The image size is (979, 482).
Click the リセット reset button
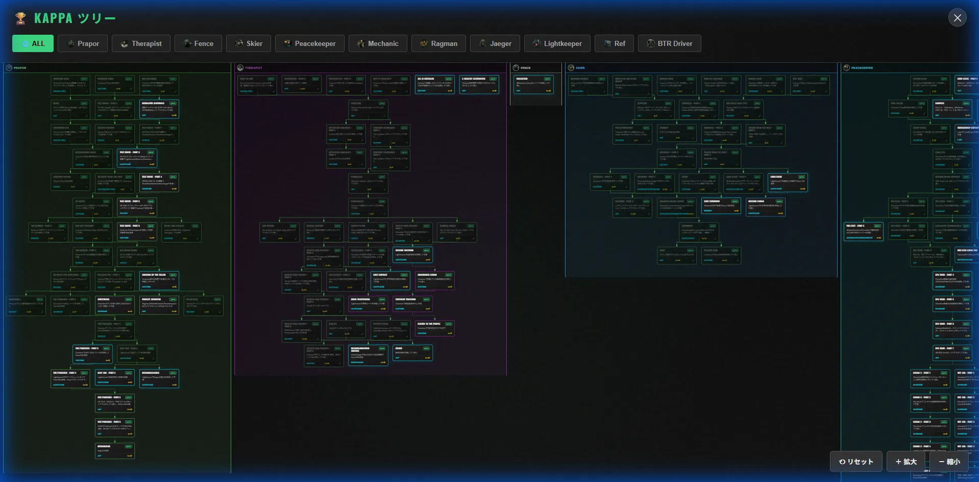[856, 462]
